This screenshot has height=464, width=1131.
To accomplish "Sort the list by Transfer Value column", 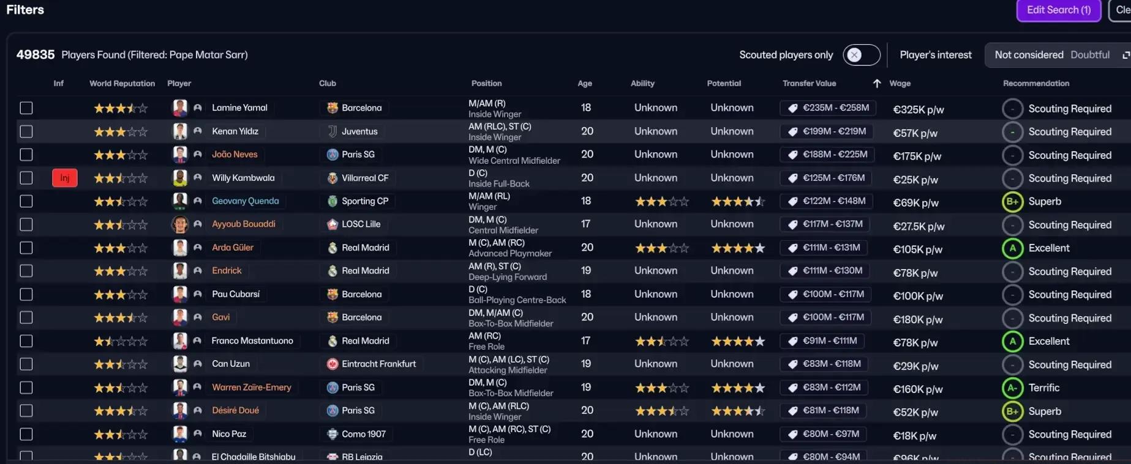I will click(x=809, y=83).
